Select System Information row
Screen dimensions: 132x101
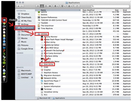83,86
